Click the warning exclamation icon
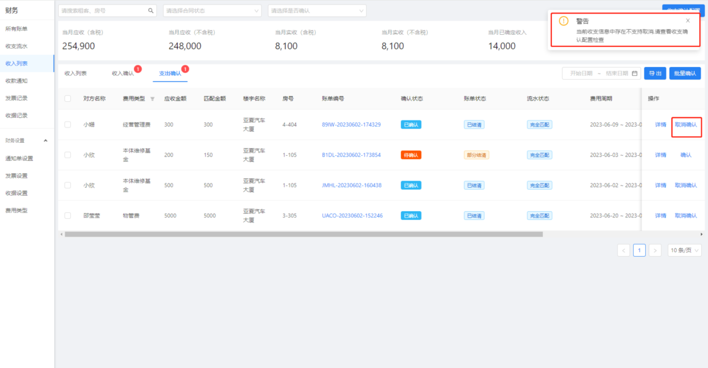This screenshot has height=368, width=708. click(x=564, y=21)
